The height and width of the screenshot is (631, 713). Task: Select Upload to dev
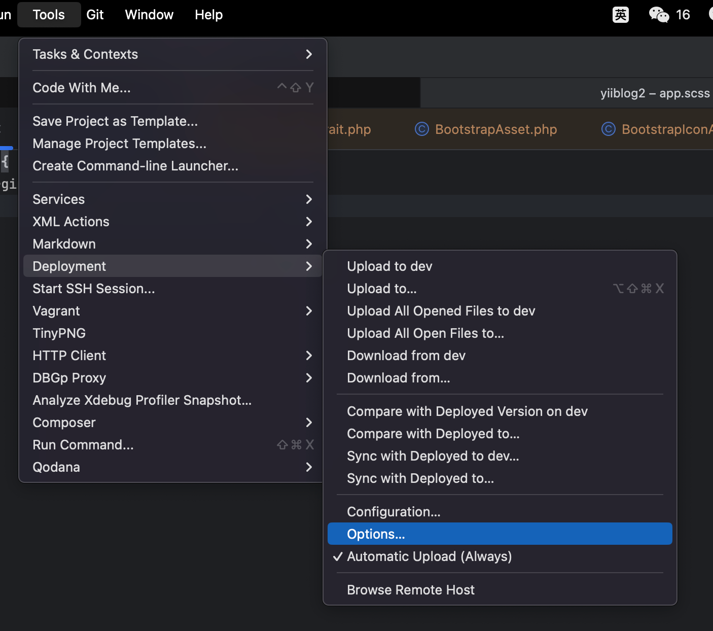pyautogui.click(x=389, y=266)
